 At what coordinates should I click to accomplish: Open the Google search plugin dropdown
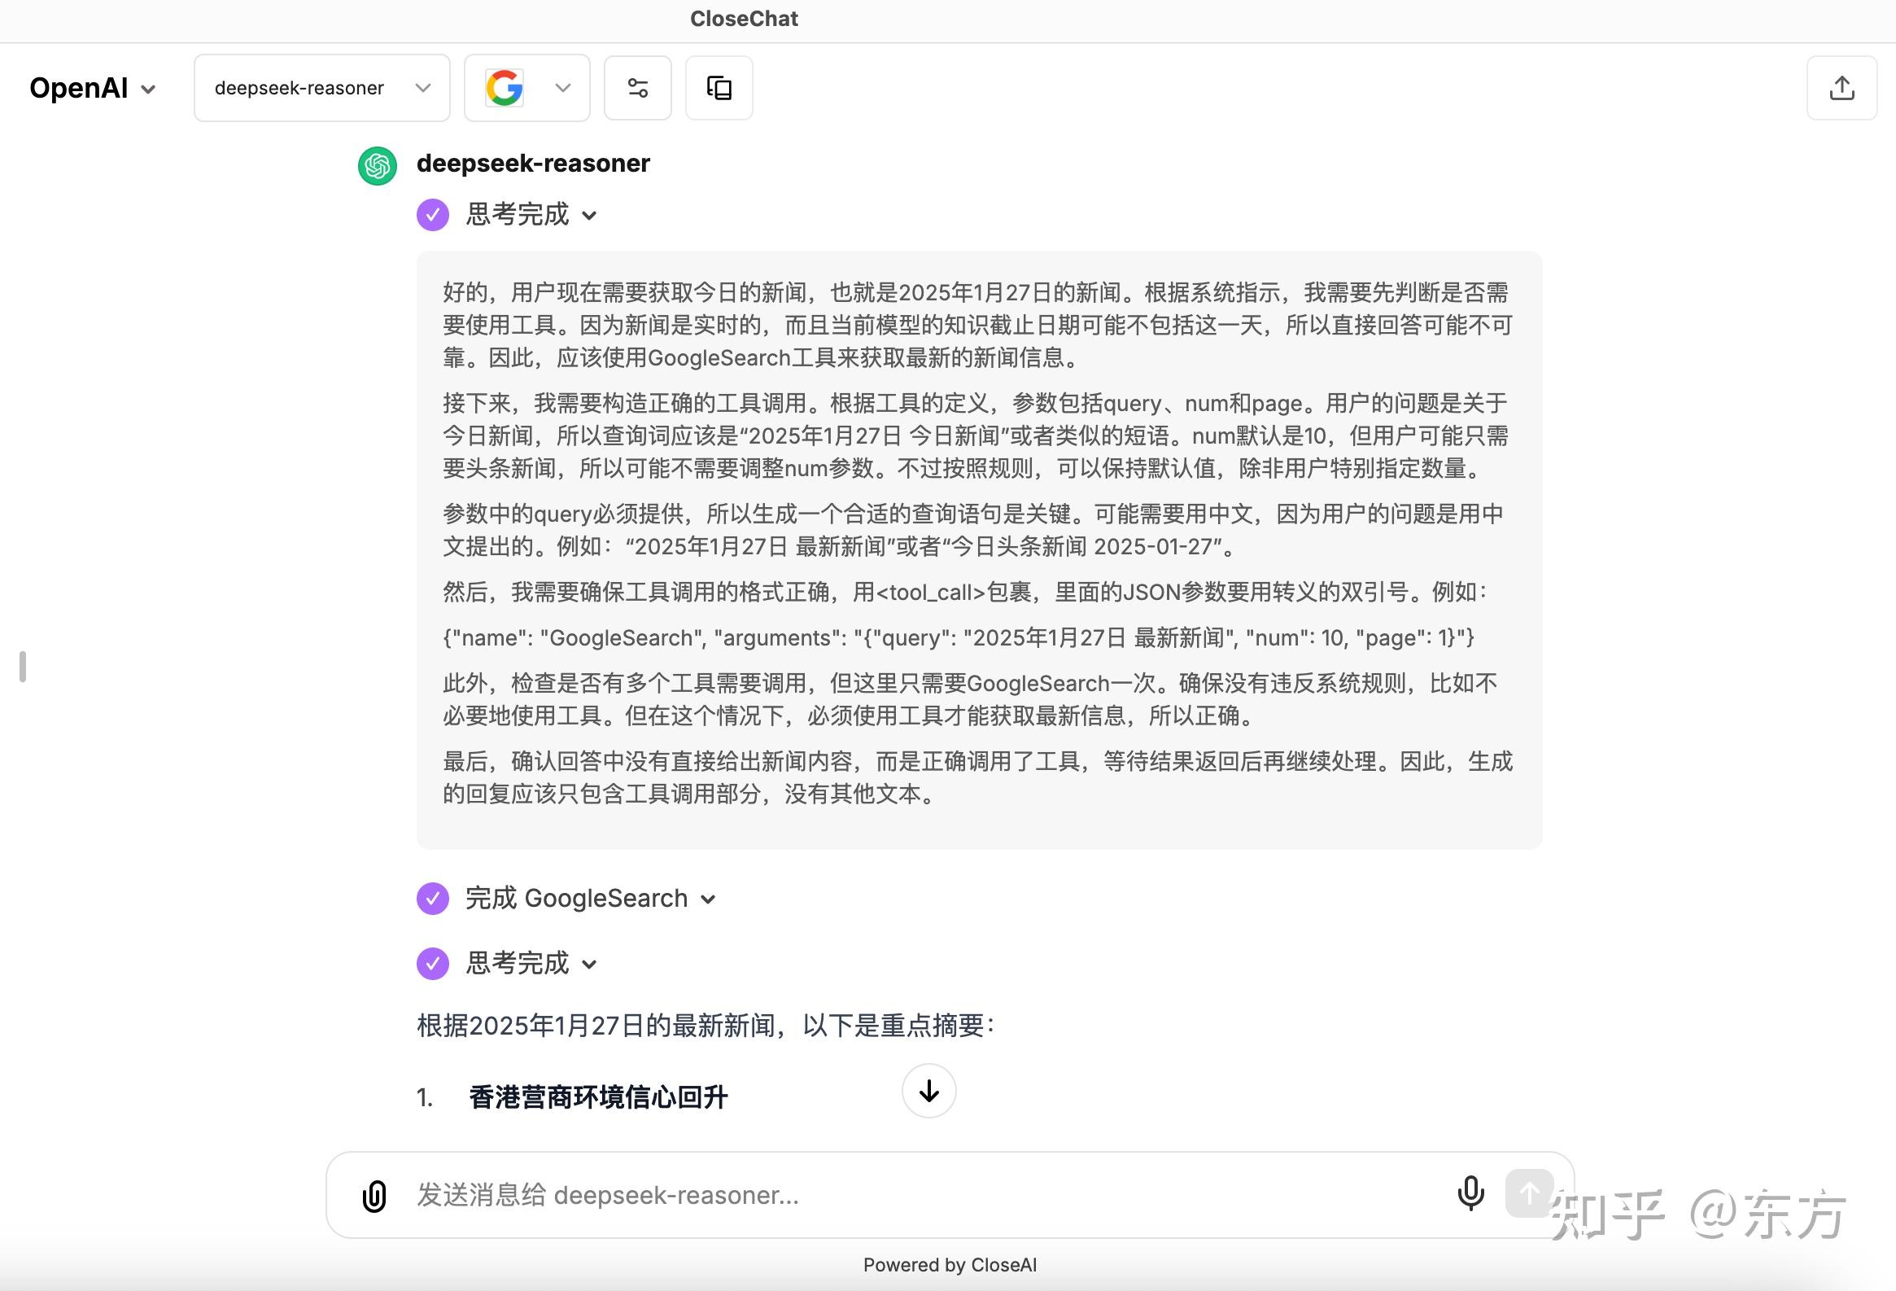coord(527,88)
